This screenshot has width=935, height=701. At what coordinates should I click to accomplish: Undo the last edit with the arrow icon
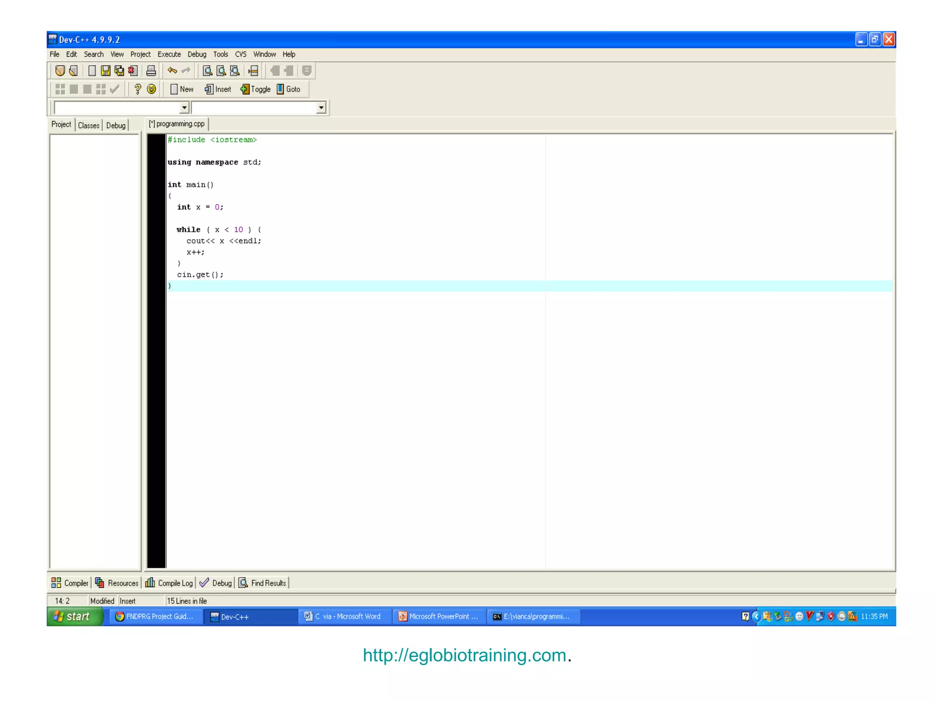(172, 71)
